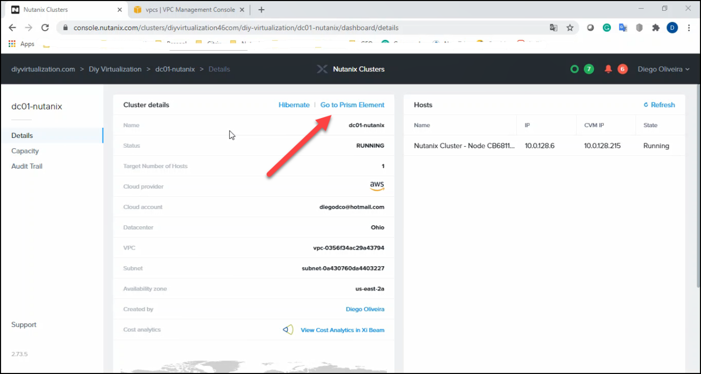Click the translate page icon in address bar
701x374 pixels.
coord(554,27)
